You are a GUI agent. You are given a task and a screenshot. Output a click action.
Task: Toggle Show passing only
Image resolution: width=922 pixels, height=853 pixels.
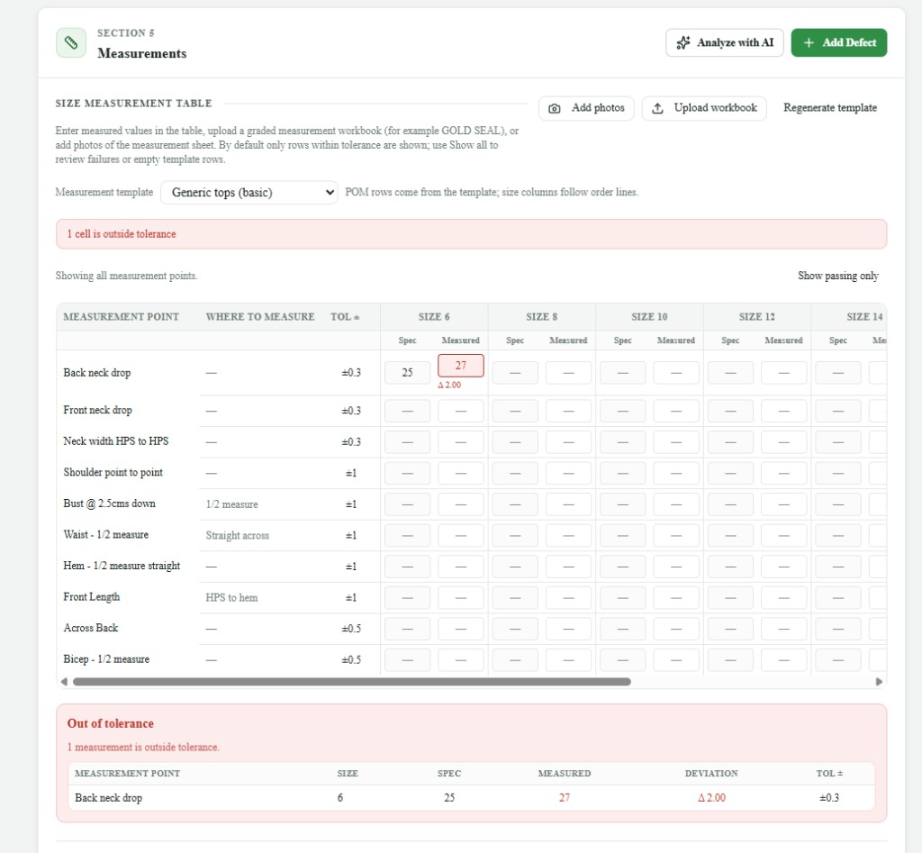[x=838, y=276]
